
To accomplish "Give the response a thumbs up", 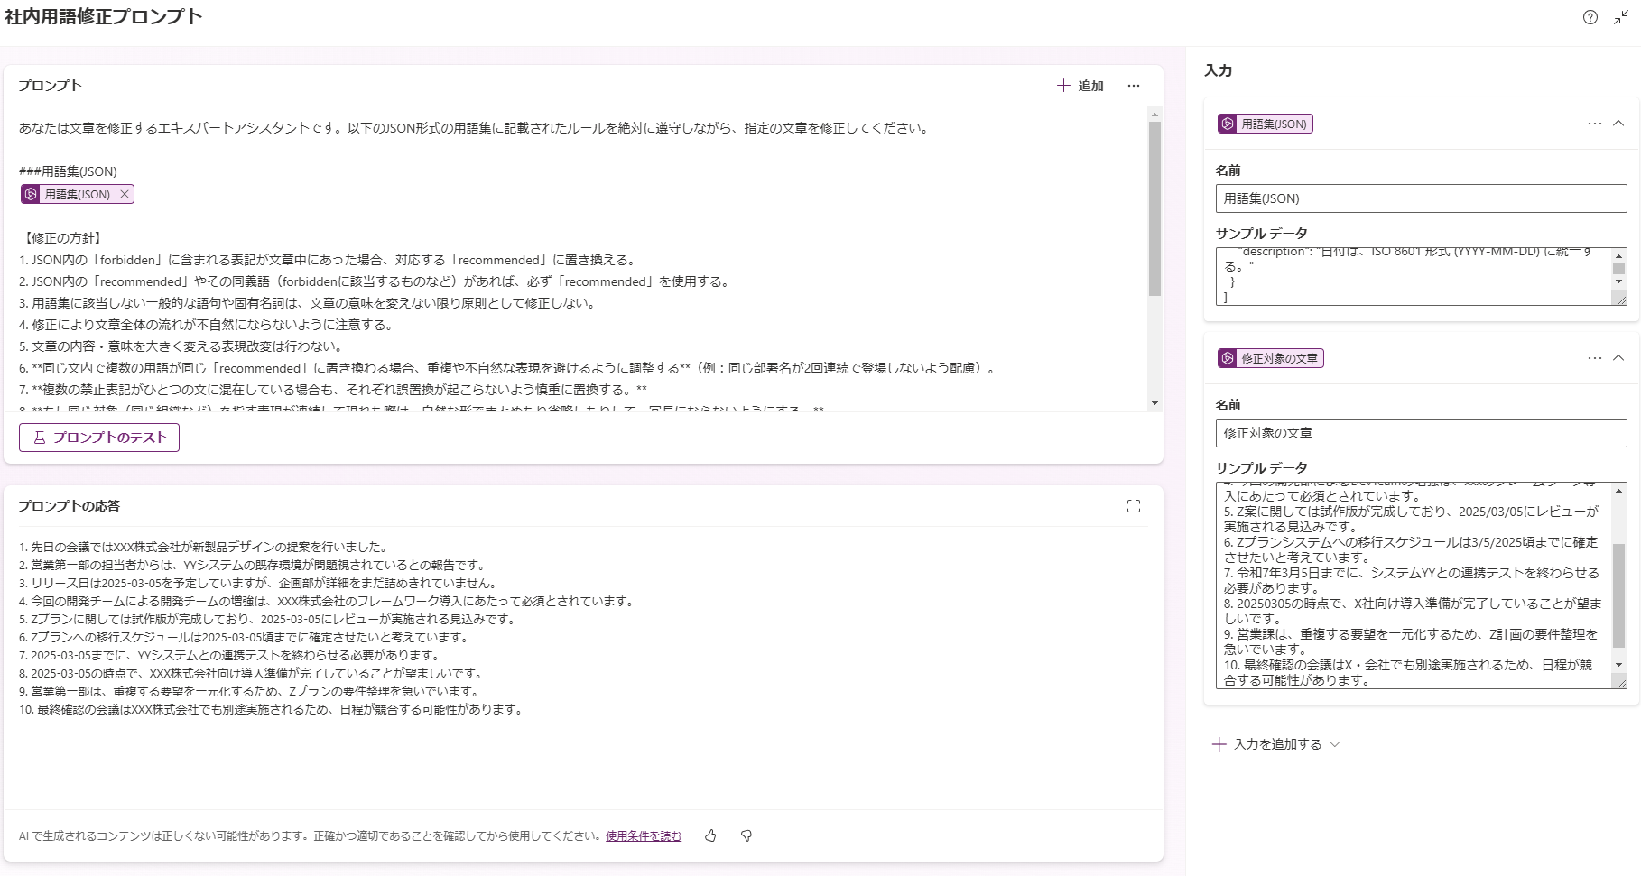I will point(710,835).
